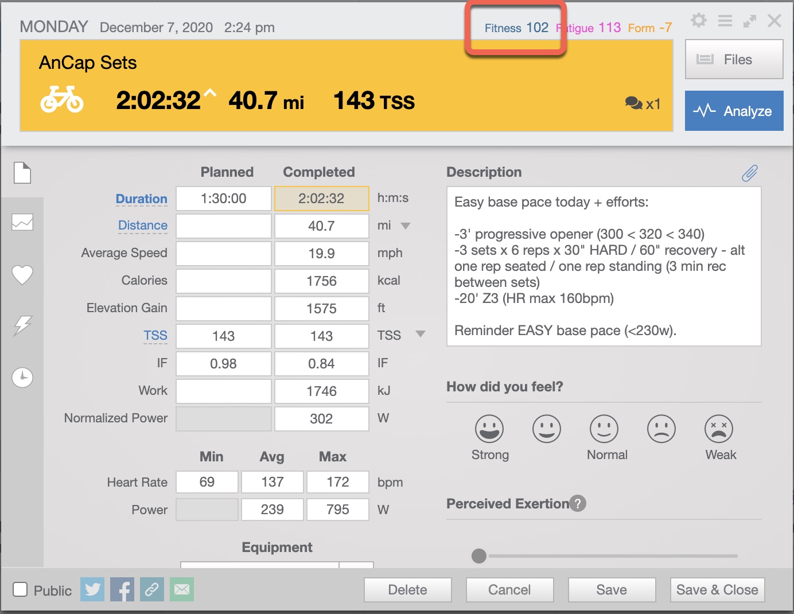The image size is (794, 614).
Task: Click the 2:24 pm time
Action: pos(250,28)
